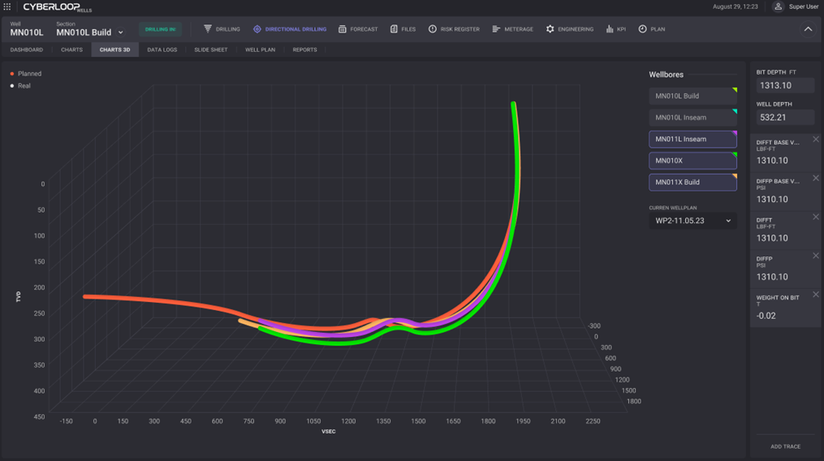Open Risk Register alert icon
The width and height of the screenshot is (824, 461).
(x=433, y=29)
